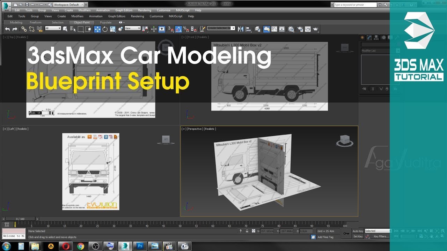Save the file with the floppy disk icon

(x=27, y=5)
